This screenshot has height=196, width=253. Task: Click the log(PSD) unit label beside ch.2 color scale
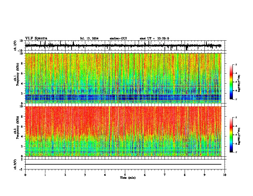tap(239, 136)
